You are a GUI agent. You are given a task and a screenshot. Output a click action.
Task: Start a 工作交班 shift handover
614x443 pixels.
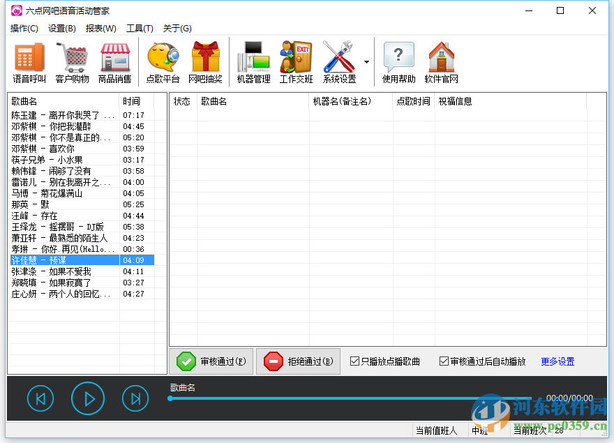tap(296, 61)
